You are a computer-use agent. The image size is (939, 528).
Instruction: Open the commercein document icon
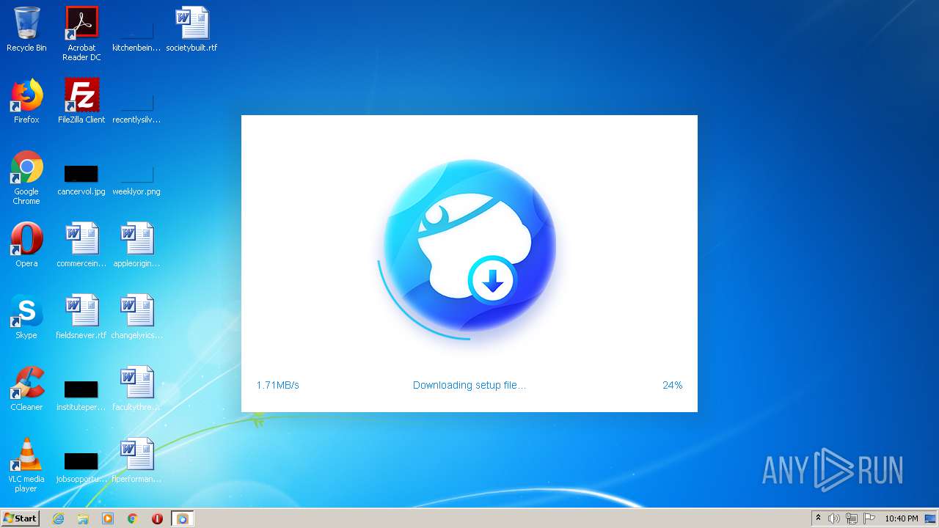pos(81,245)
